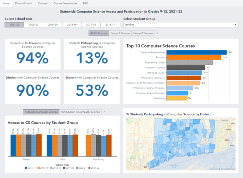Click the Robotics bar in Top 10 chart
The width and height of the screenshot is (243, 178).
[183, 57]
